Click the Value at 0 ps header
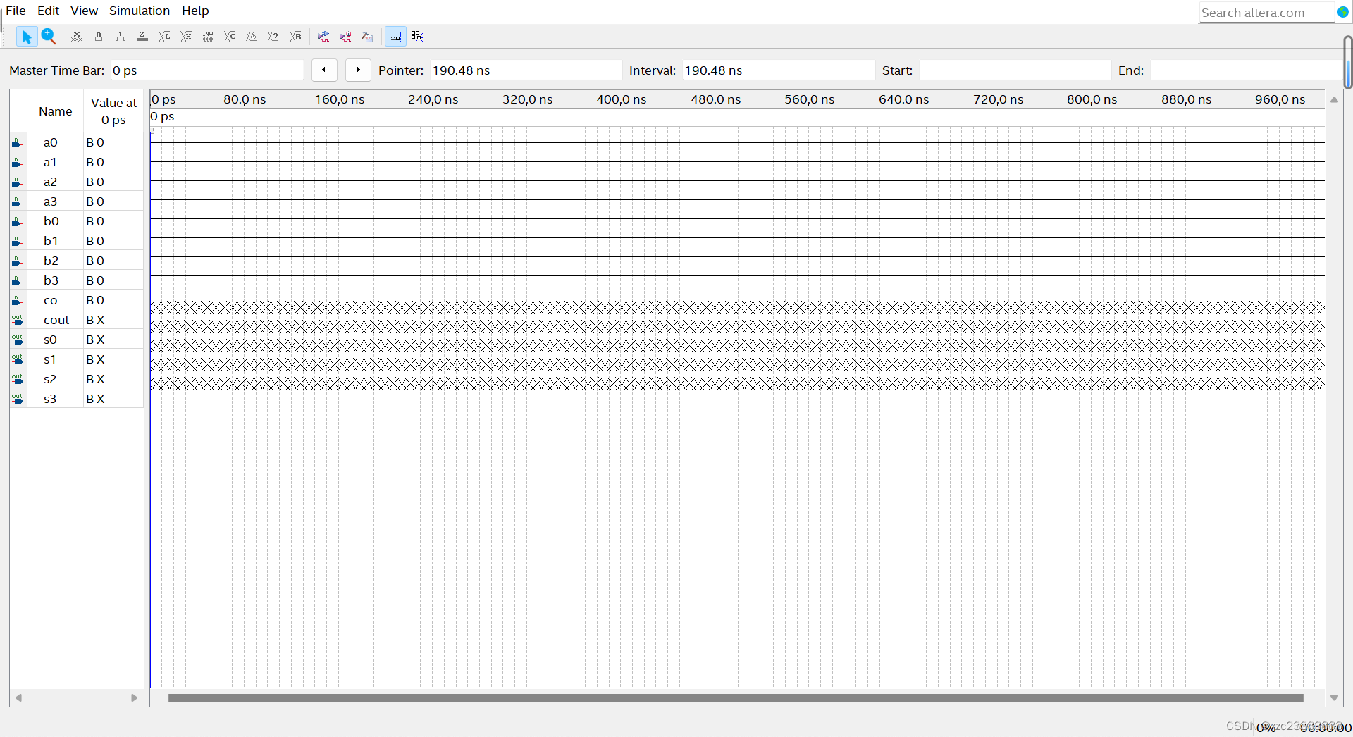The image size is (1353, 737). [x=113, y=111]
